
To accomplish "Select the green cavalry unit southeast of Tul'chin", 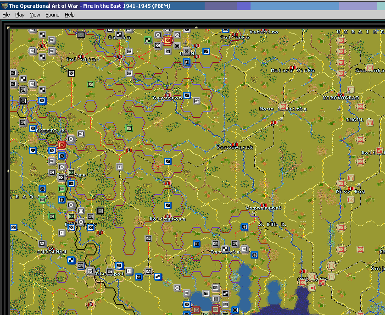I will 90,84.
